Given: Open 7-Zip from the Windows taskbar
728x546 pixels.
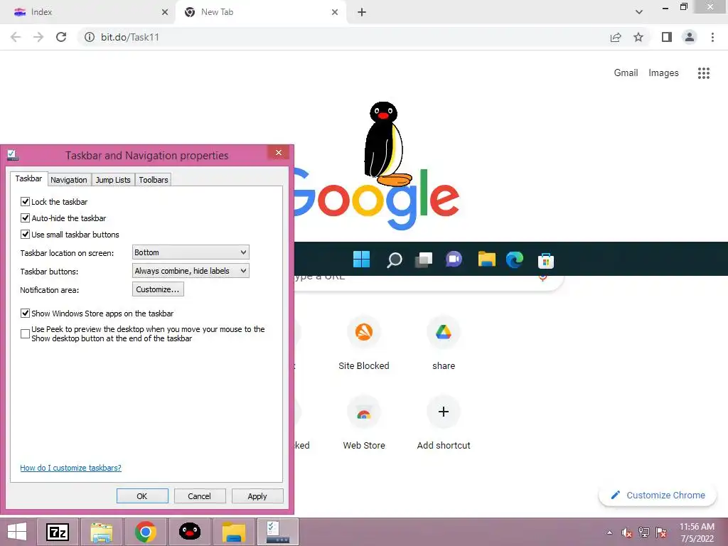Looking at the screenshot, I should pos(58,532).
